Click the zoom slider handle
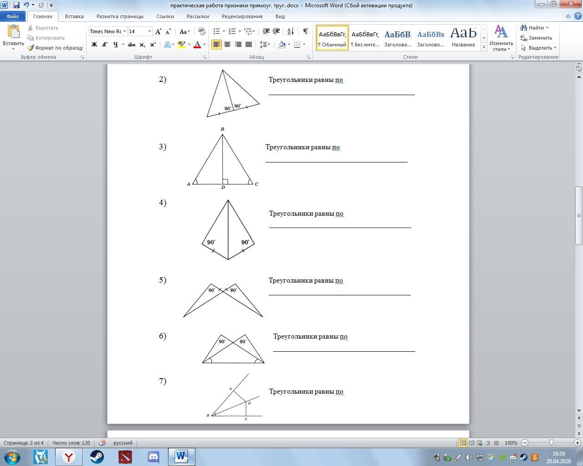Image resolution: width=583 pixels, height=466 pixels. pyautogui.click(x=551, y=443)
